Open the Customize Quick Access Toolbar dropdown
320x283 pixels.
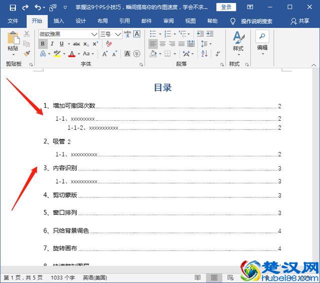[65, 8]
